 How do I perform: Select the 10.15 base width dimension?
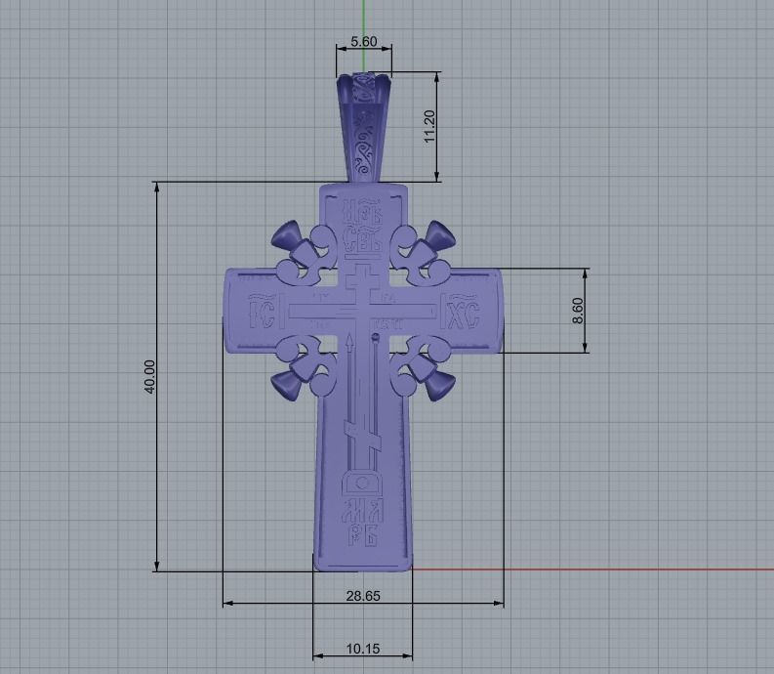pos(363,649)
